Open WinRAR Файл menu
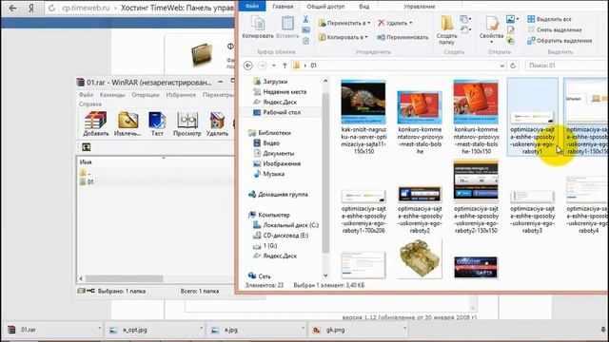This screenshot has height=342, width=609. pos(86,95)
